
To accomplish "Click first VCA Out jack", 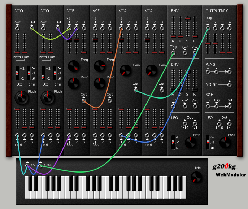I will click(135, 91).
